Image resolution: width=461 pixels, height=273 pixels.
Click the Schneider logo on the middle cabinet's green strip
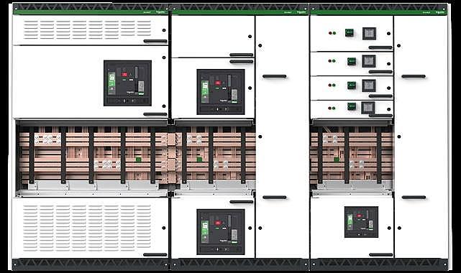pos(301,12)
